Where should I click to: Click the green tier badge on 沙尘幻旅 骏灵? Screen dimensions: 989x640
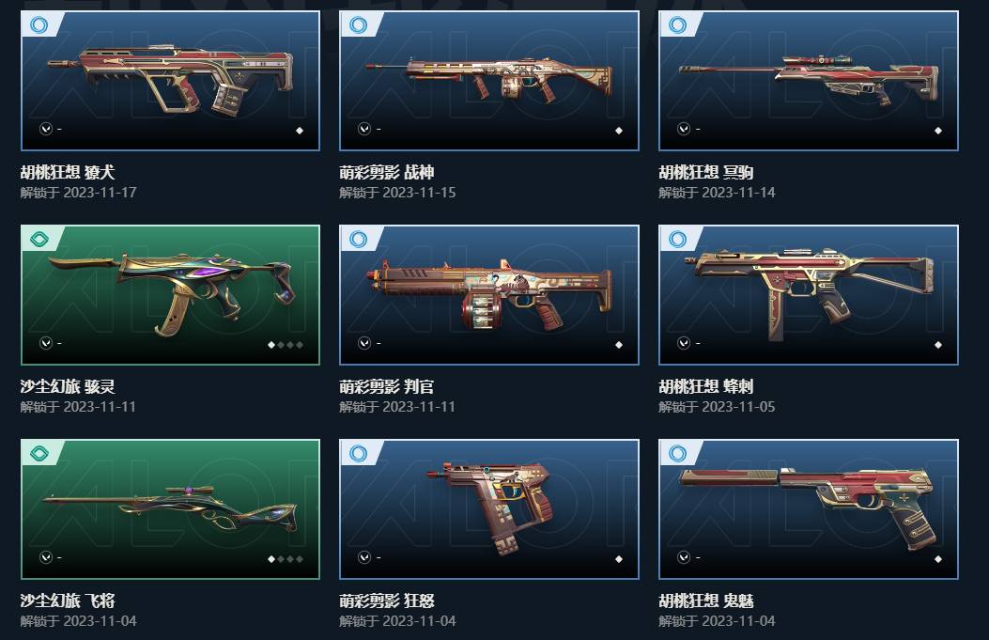point(39,240)
